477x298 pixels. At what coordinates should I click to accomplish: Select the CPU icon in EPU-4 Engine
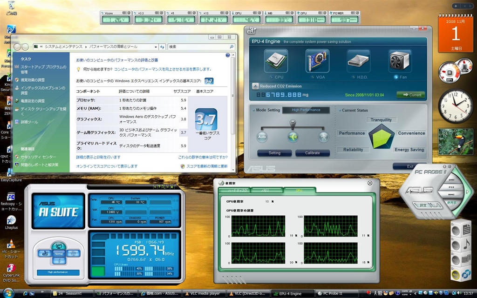[x=275, y=61]
